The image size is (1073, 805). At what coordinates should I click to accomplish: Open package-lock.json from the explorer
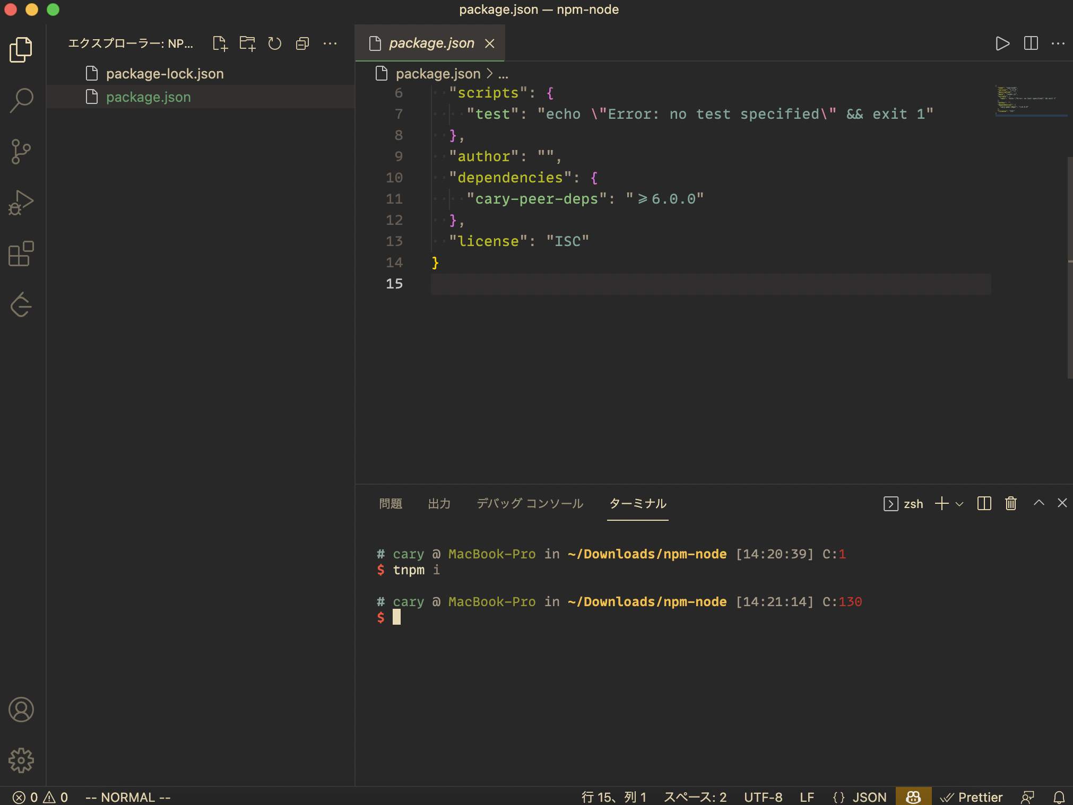point(165,74)
